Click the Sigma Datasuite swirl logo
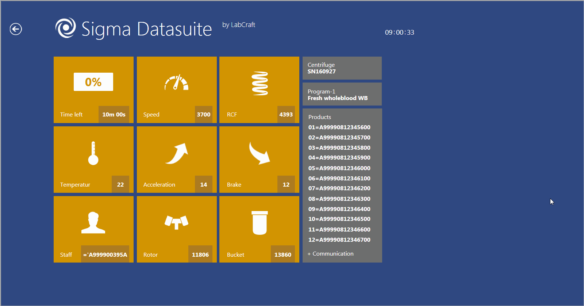Image resolution: width=584 pixels, height=306 pixels. pos(66,28)
